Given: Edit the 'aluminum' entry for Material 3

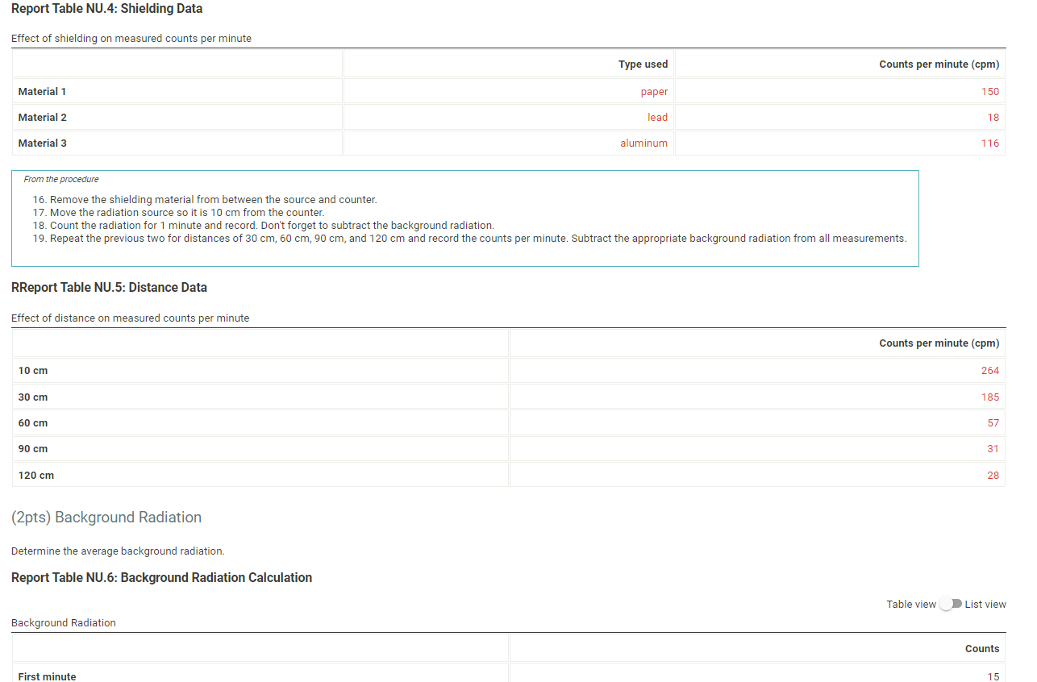Looking at the screenshot, I should point(644,143).
